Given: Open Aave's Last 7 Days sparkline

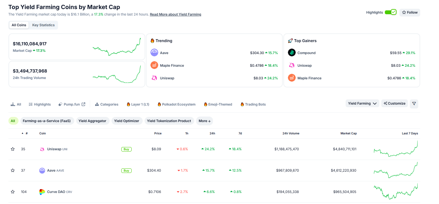Looking at the screenshot, I should (x=396, y=170).
